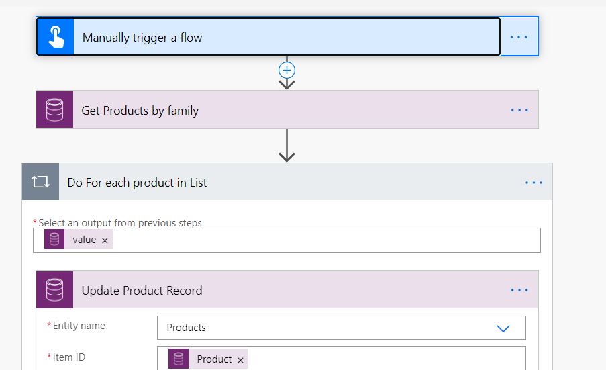Open the Get Products by family ellipsis menu
606x370 pixels.
pyautogui.click(x=519, y=110)
